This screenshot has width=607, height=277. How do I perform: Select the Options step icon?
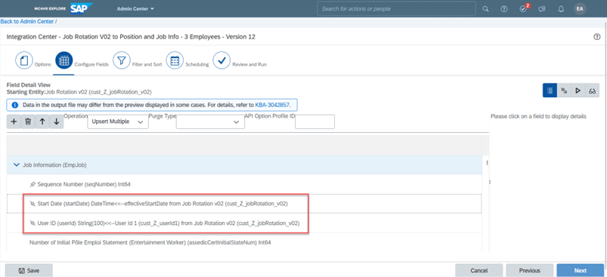[24, 60]
